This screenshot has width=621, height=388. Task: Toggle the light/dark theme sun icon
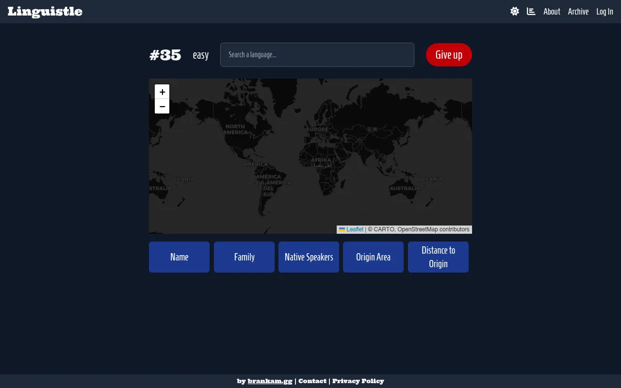click(515, 11)
